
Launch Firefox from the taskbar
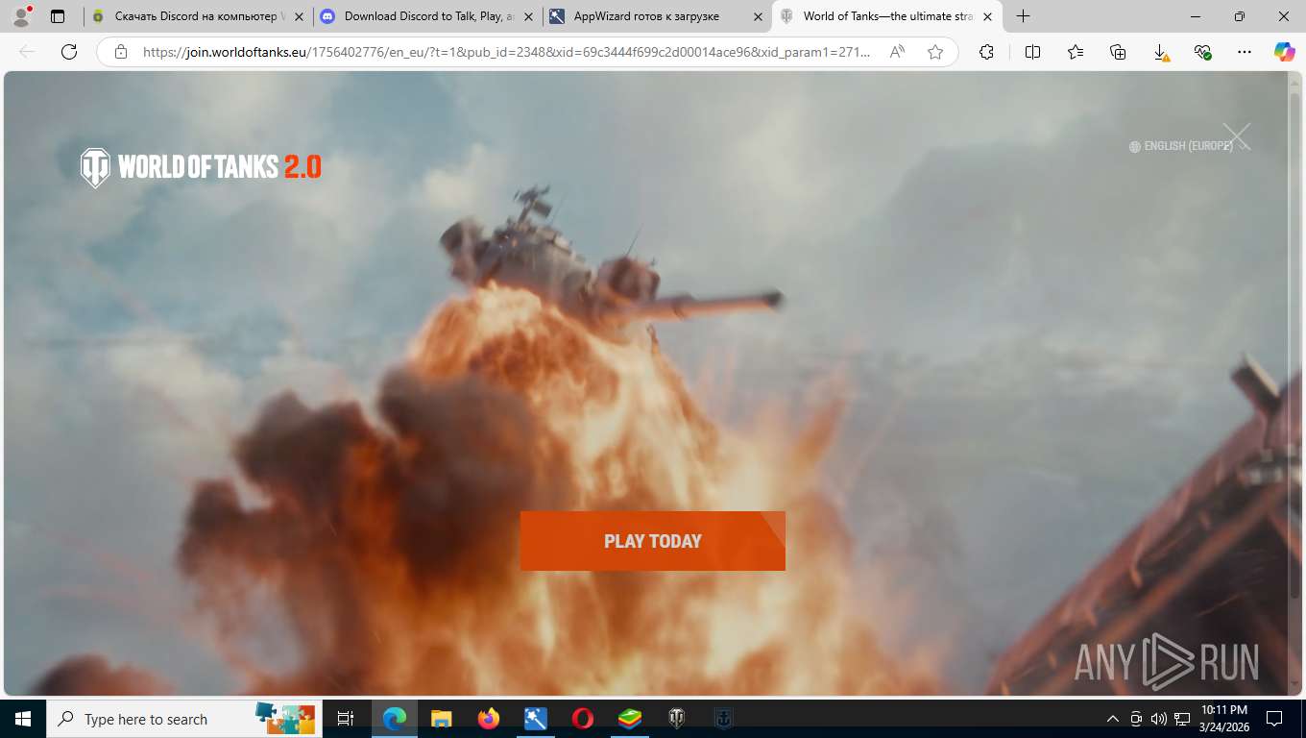[x=488, y=719]
